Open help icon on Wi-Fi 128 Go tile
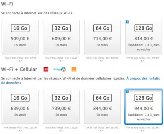Image resolution: width=164 pixels, height=134 pixels. point(127,22)
